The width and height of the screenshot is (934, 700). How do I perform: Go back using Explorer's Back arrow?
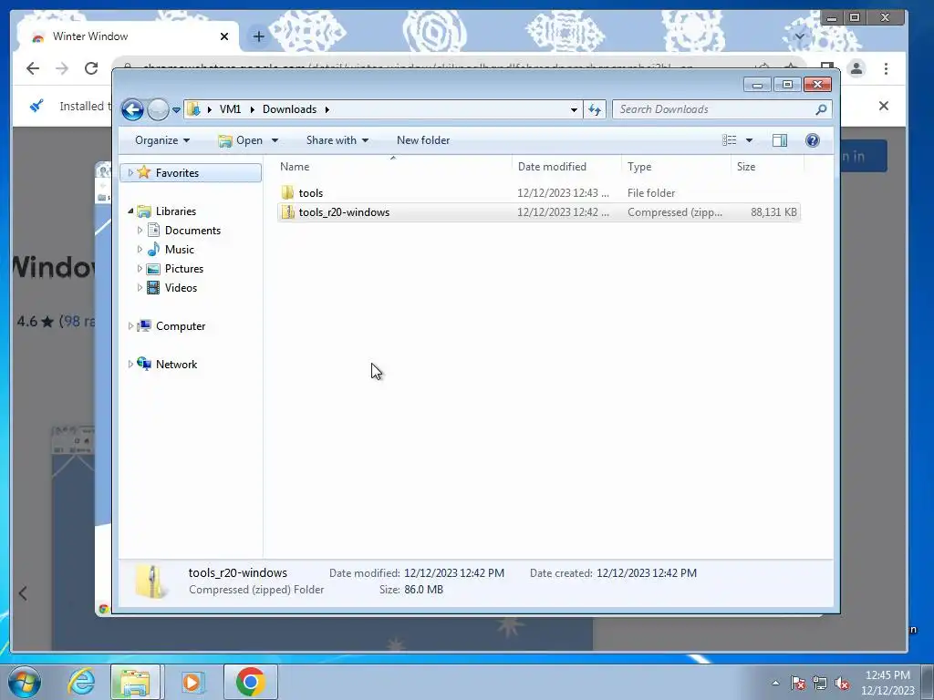point(132,109)
